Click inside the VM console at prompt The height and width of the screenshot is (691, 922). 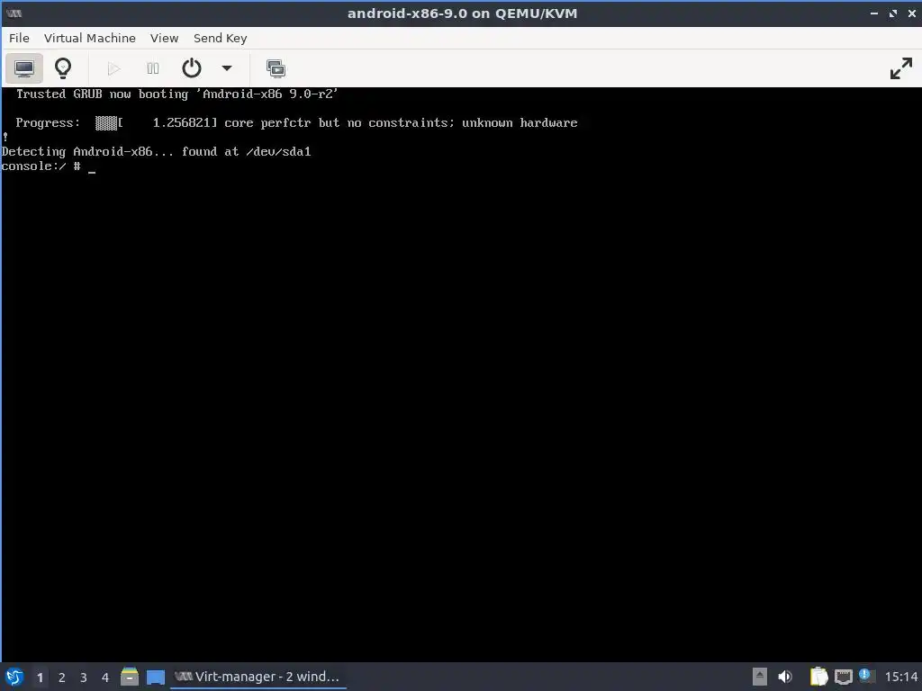(93, 166)
